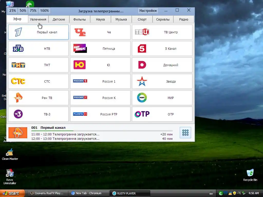Switch to New Tab - Chromium taskbar item
This screenshot has width=263, height=197.
coord(88,193)
